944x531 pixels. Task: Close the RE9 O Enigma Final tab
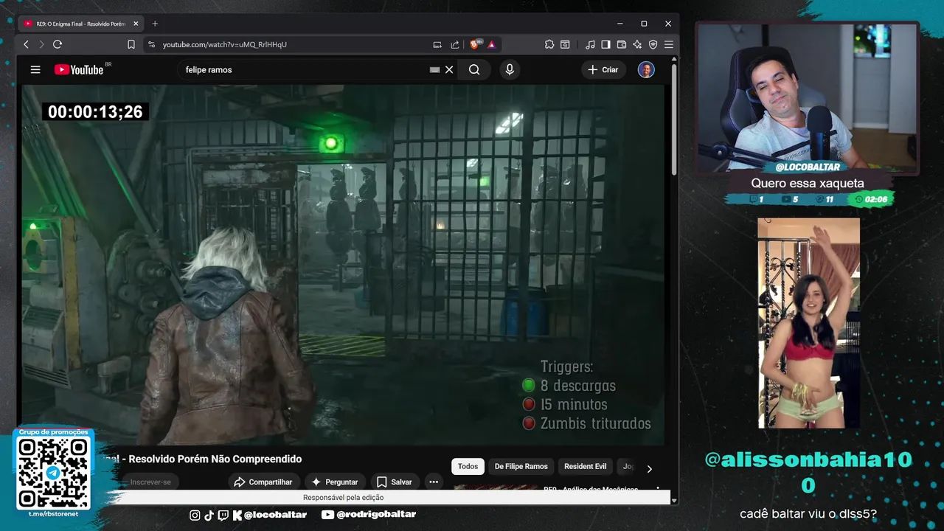tap(136, 24)
